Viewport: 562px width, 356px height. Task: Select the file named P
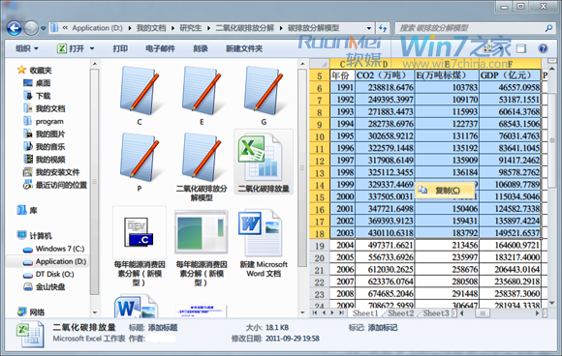[x=140, y=163]
